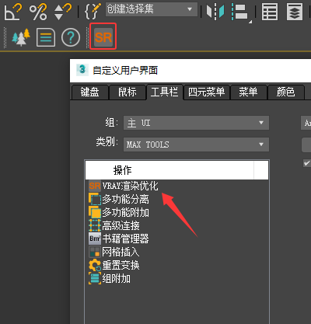The height and width of the screenshot is (324, 311).
Task: Open the Layer Explorer icon
Action: (295, 12)
